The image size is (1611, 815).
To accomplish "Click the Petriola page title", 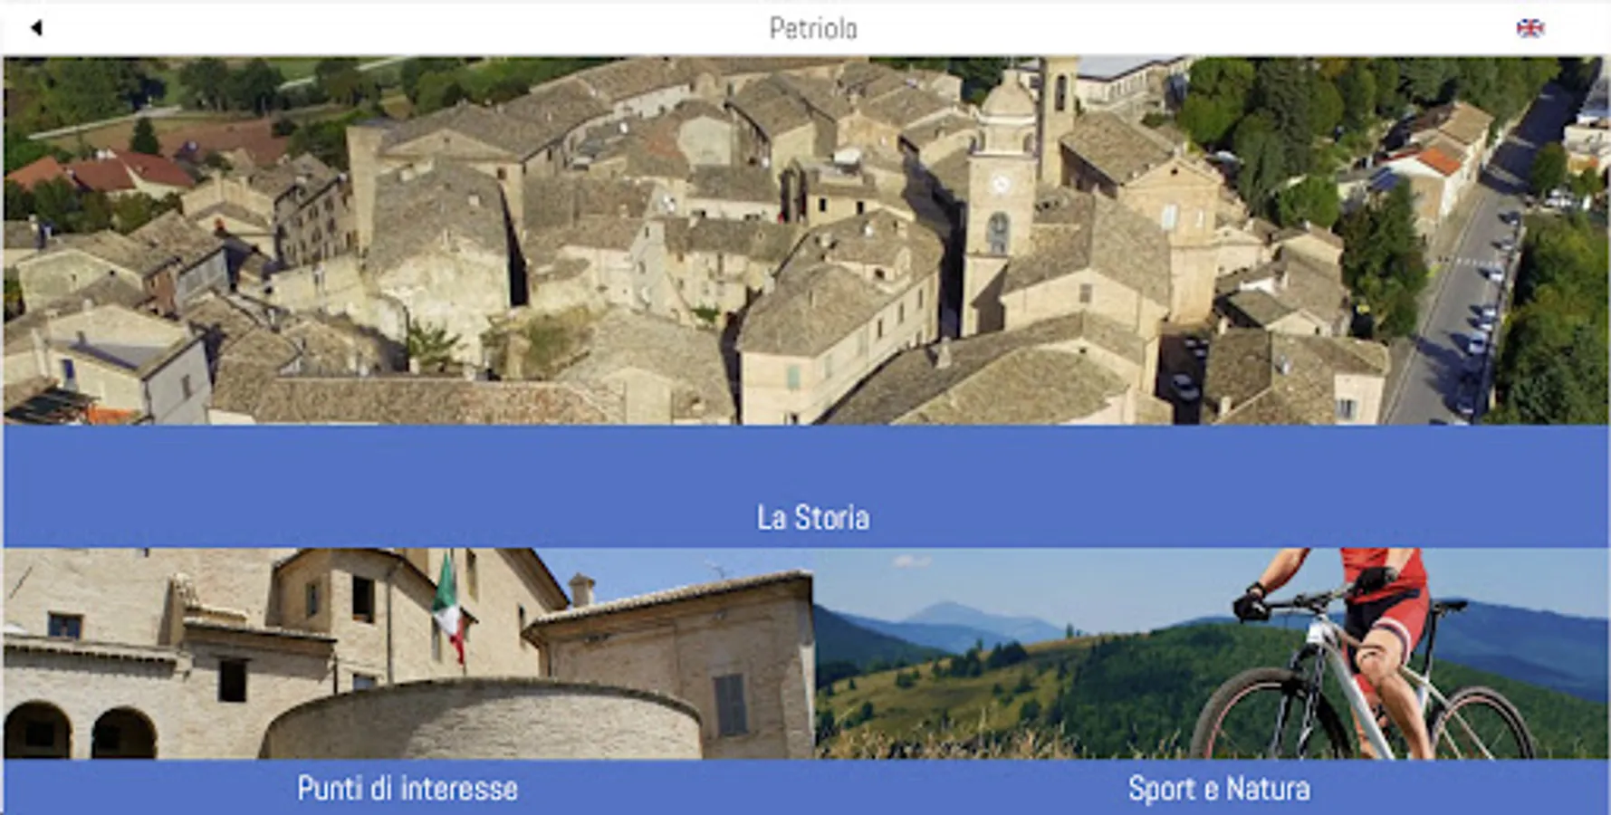I will click(812, 29).
